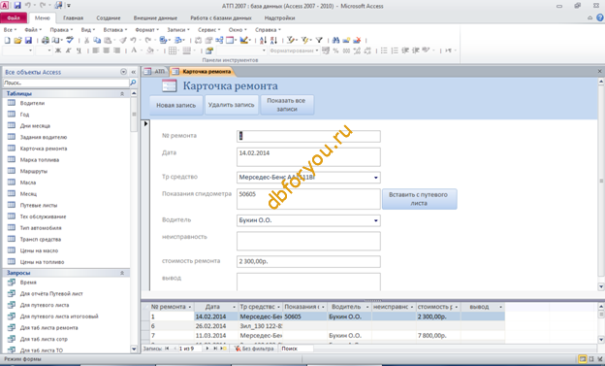This screenshot has height=366, width=605.
Task: Click the Delete Record icon with red X
Action: [357, 40]
